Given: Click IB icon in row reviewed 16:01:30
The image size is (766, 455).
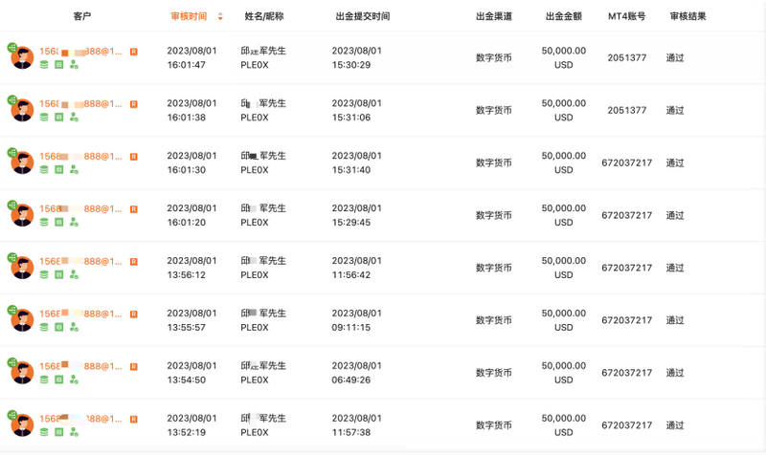Looking at the screenshot, I should tap(58, 170).
